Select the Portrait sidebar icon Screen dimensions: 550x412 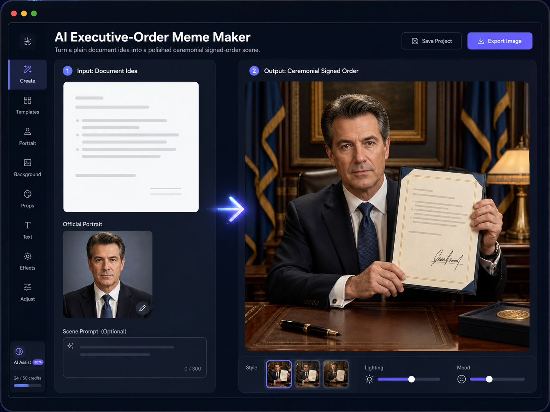click(27, 132)
